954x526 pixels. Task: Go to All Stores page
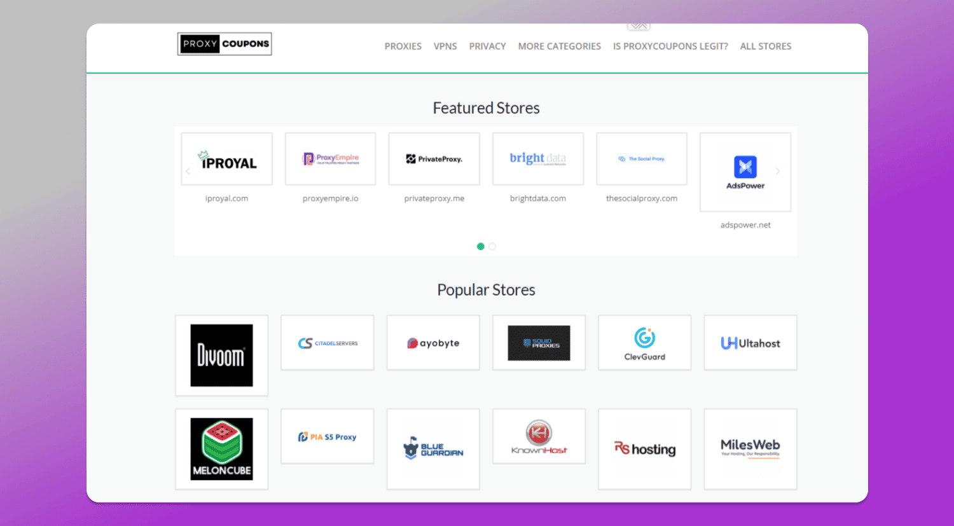coord(766,46)
